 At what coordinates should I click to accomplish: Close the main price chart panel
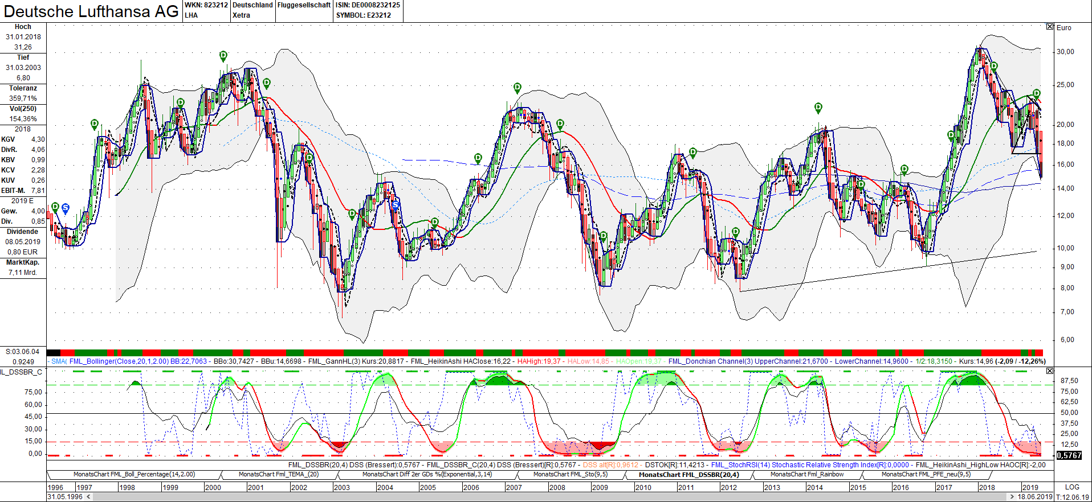click(x=1050, y=27)
